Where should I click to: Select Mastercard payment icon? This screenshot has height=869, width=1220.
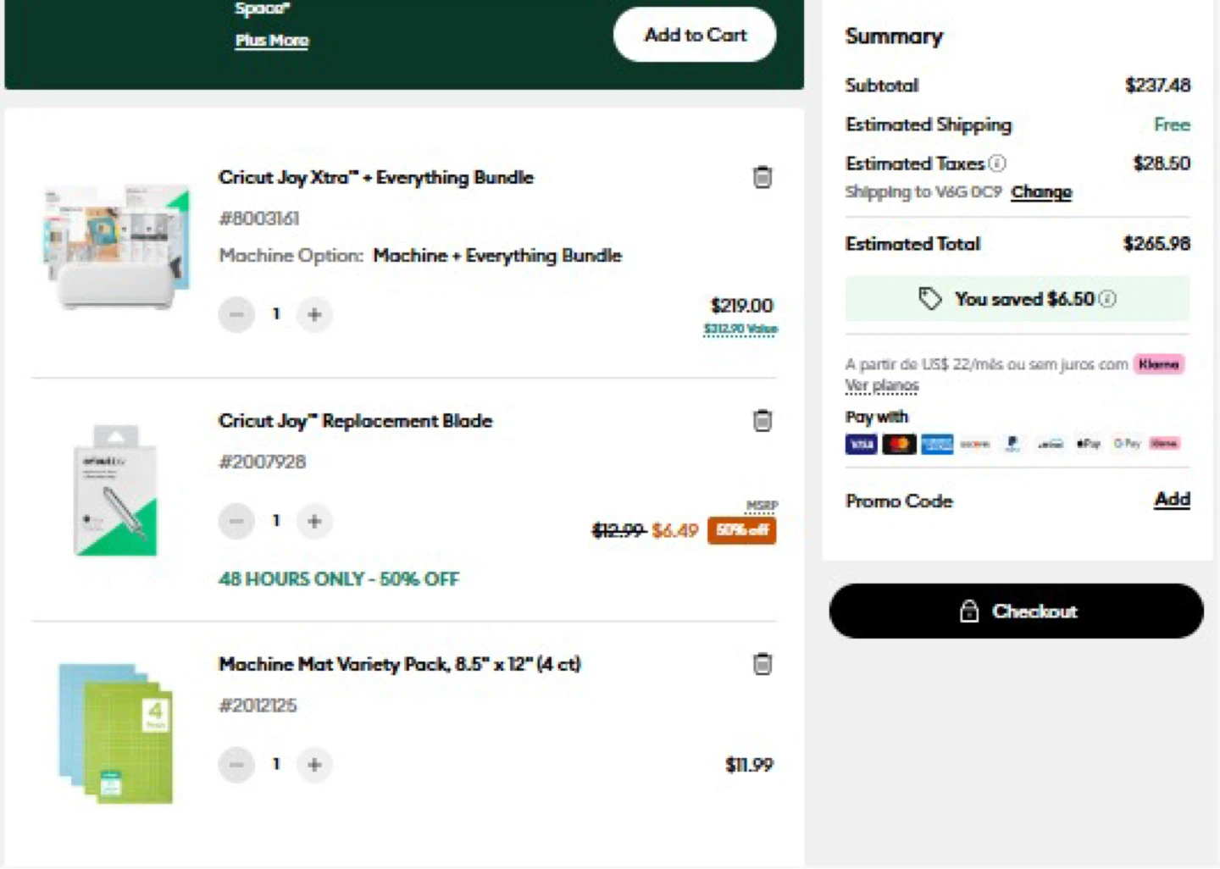(899, 444)
